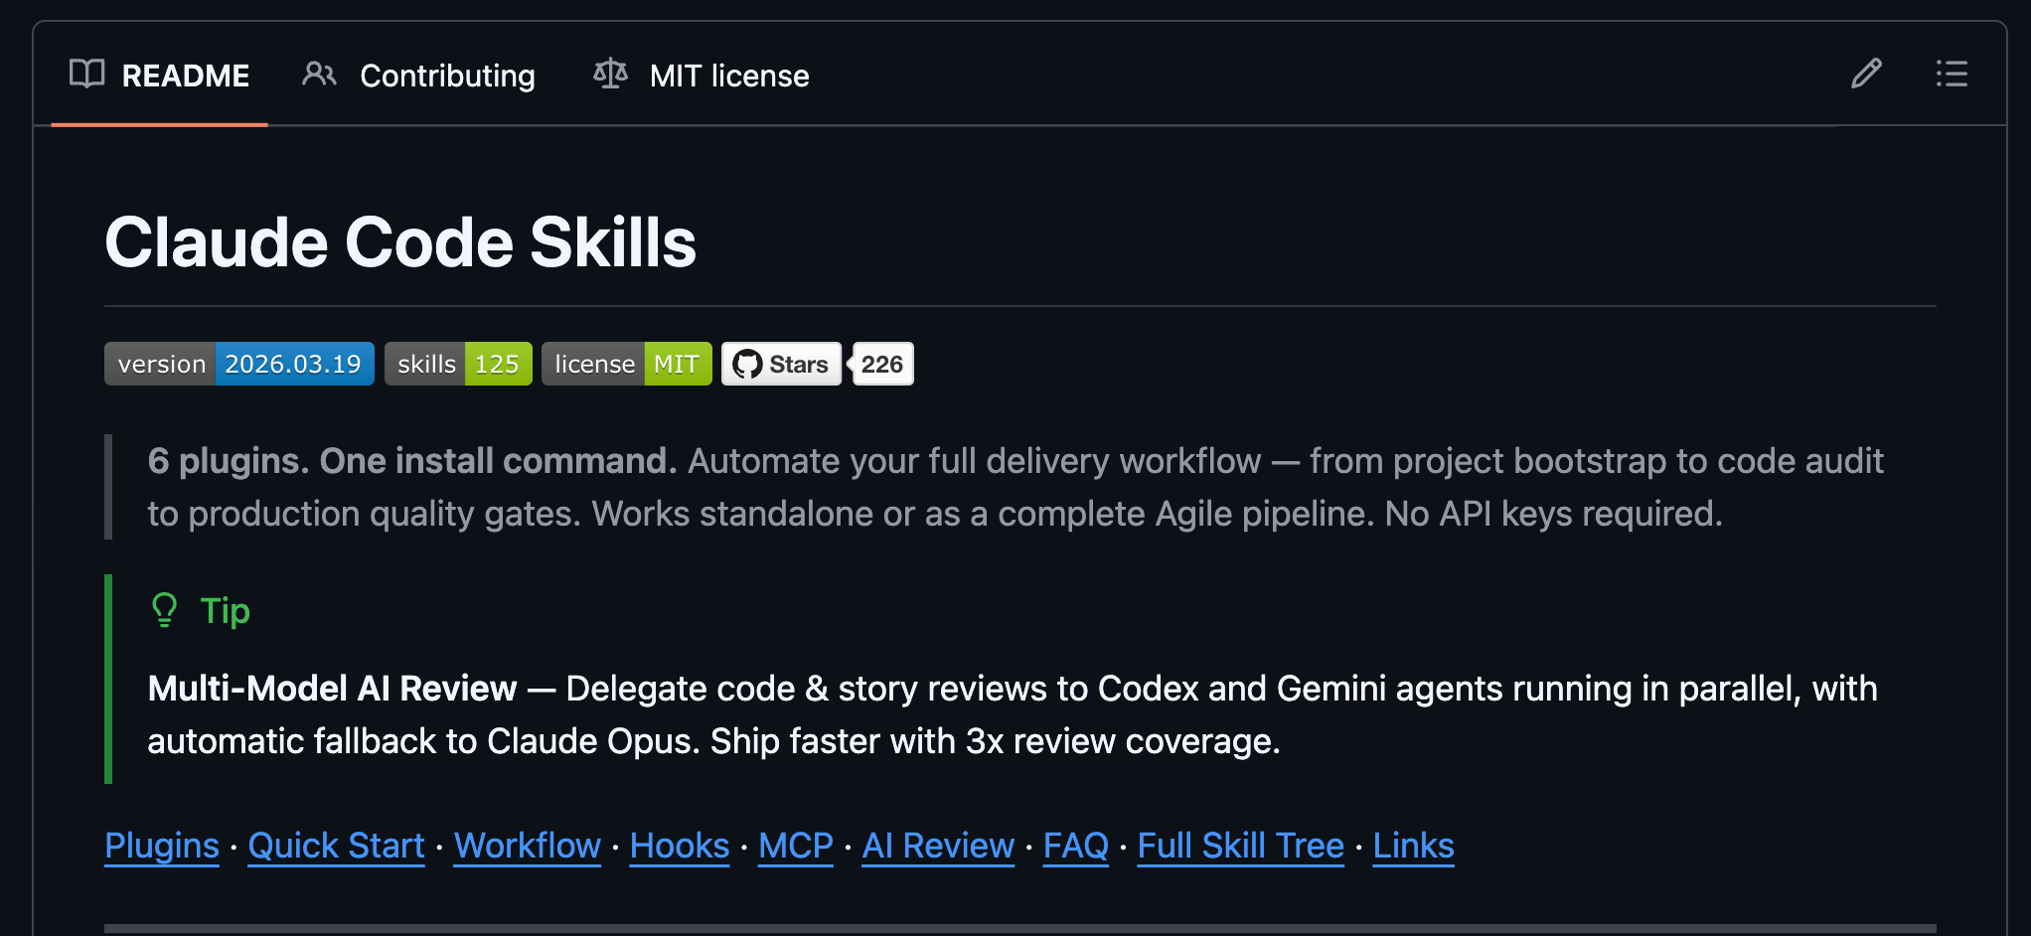This screenshot has width=2031, height=936.
Task: Click the 226 stars count
Action: tap(882, 364)
